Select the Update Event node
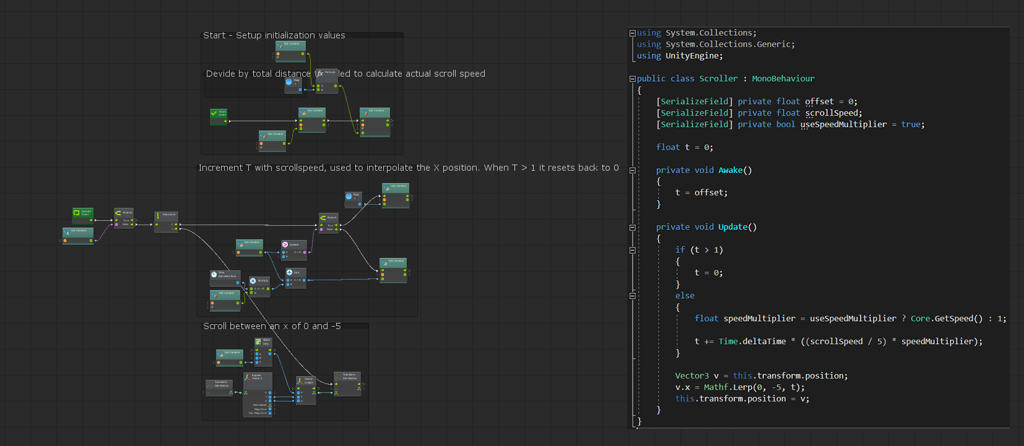The height and width of the screenshot is (446, 1024). (83, 216)
